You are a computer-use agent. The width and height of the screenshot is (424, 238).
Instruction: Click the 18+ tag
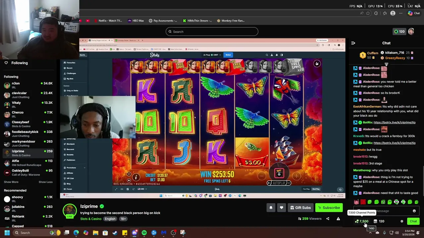click(x=123, y=219)
